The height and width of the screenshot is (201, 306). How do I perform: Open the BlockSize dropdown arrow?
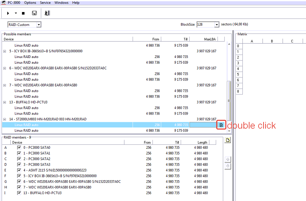pos(217,25)
